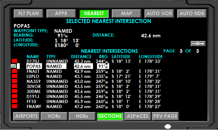This screenshot has height=130, width=218.
Task: Click the white oval knob below screen
Action: [x=168, y=126]
